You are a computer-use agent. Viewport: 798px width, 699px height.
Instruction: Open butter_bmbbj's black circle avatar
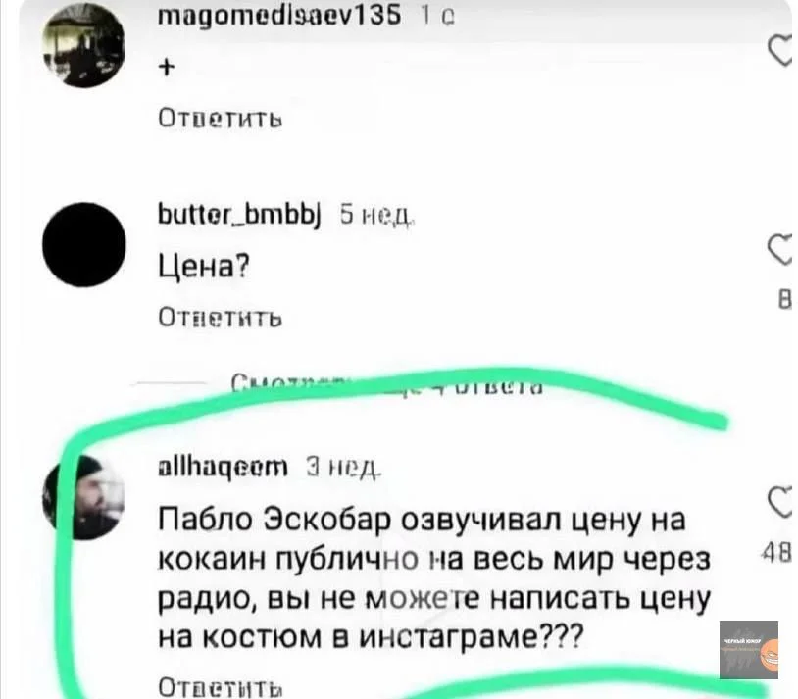tap(84, 244)
